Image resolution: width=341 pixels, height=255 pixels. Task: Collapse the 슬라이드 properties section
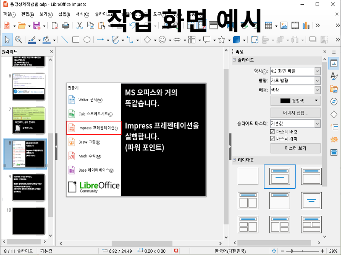pos(234,60)
